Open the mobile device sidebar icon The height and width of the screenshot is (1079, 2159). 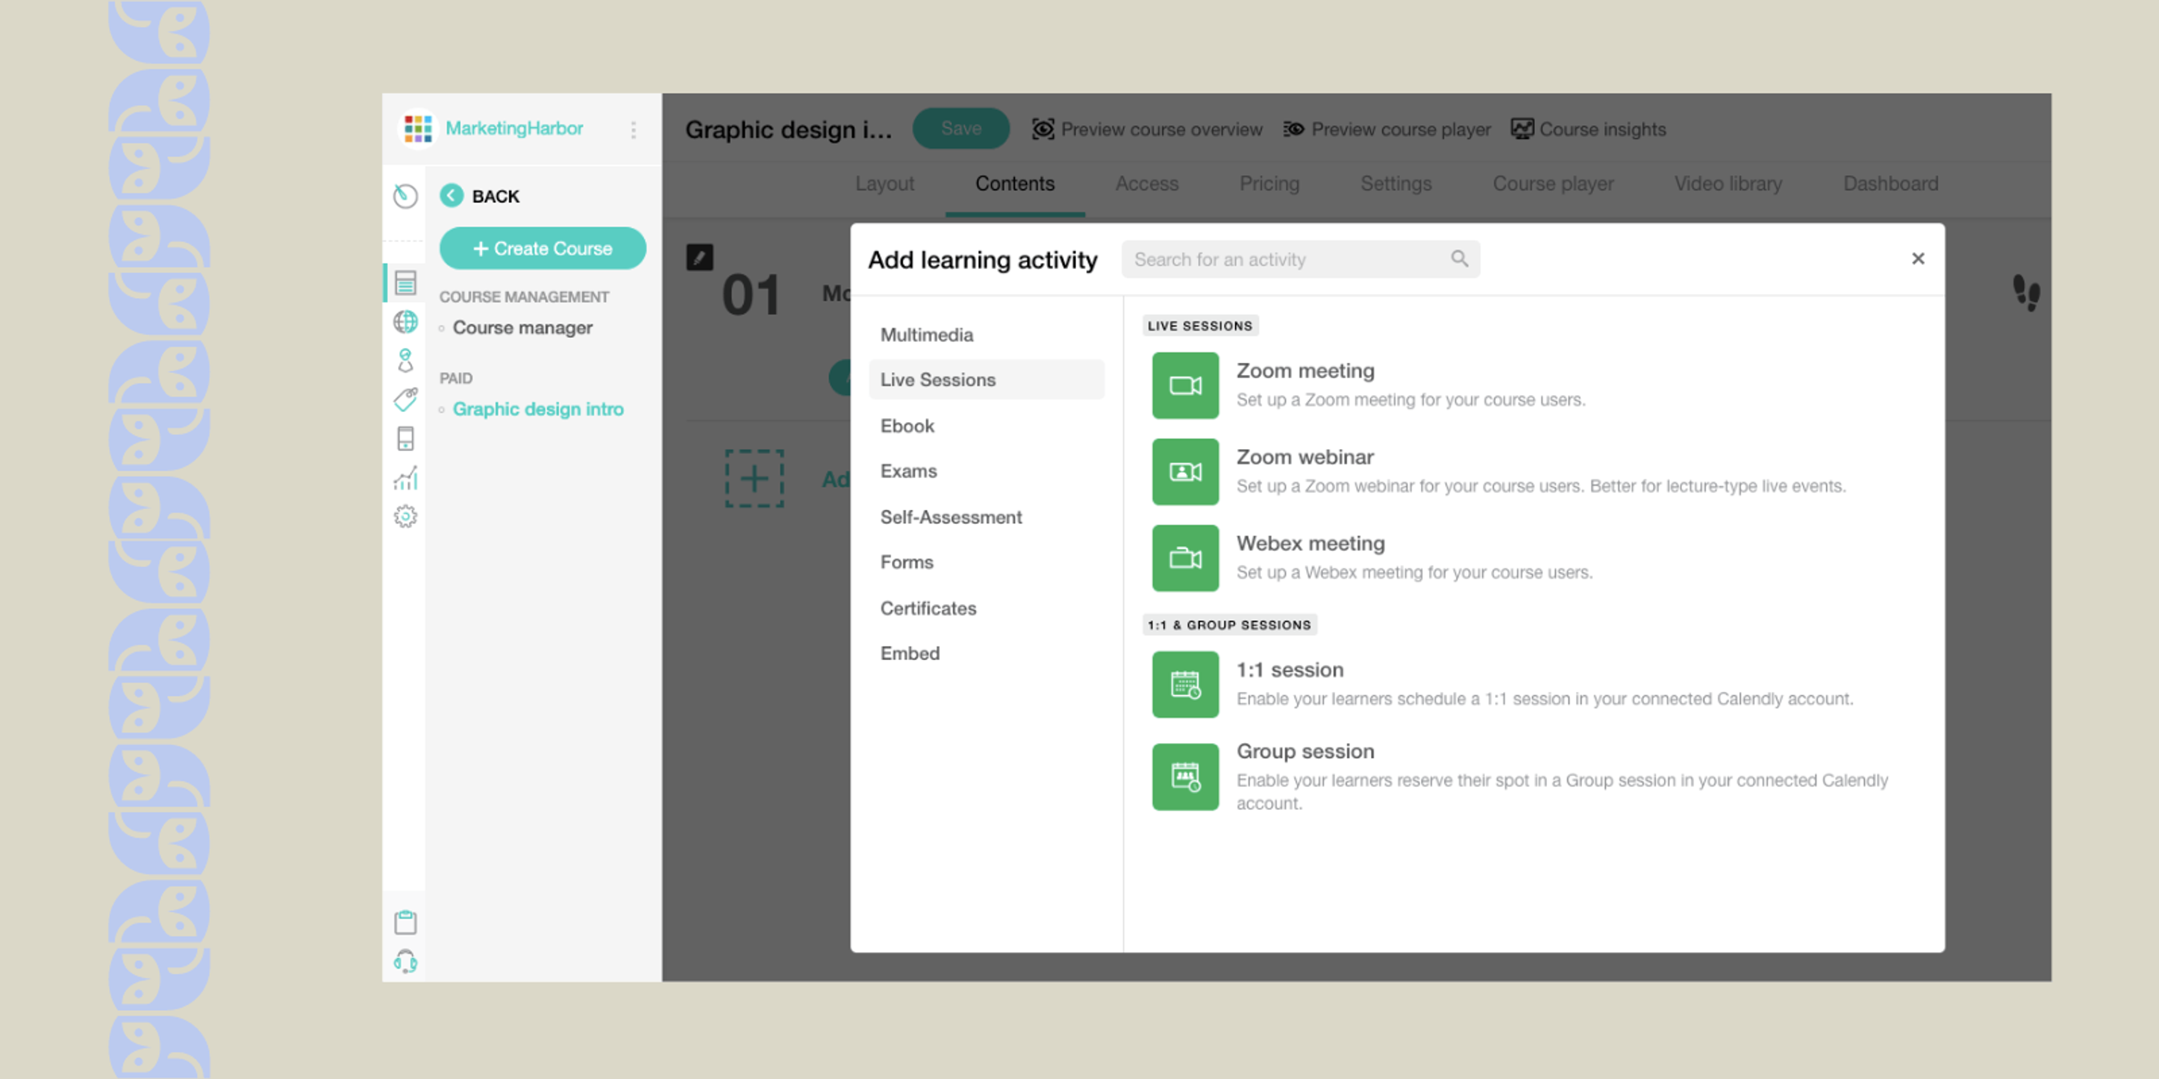point(405,438)
